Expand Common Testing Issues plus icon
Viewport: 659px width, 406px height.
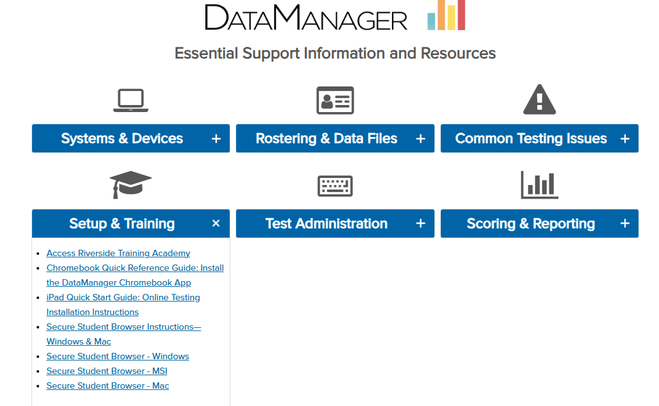[625, 139]
